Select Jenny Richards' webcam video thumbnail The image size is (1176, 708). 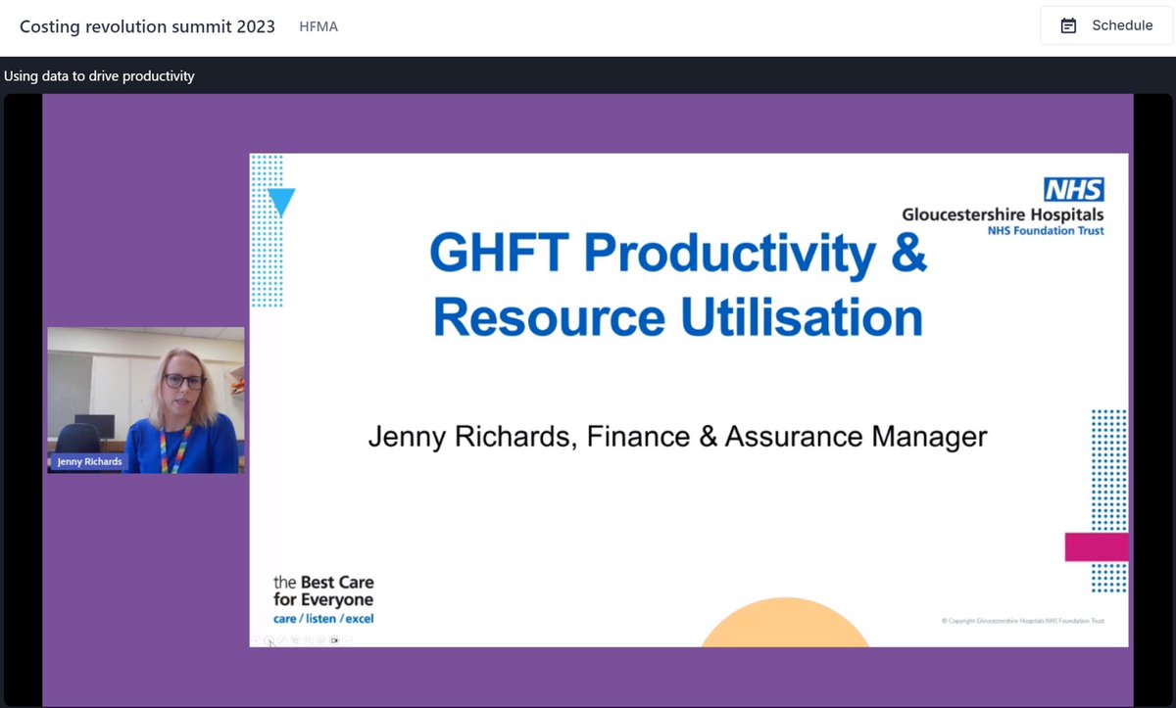[x=146, y=401]
